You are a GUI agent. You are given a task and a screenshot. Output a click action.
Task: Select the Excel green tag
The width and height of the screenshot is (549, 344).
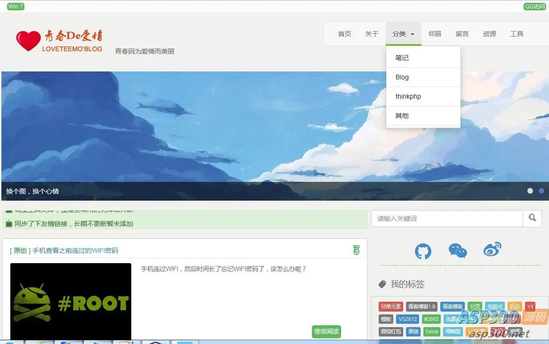point(432,331)
